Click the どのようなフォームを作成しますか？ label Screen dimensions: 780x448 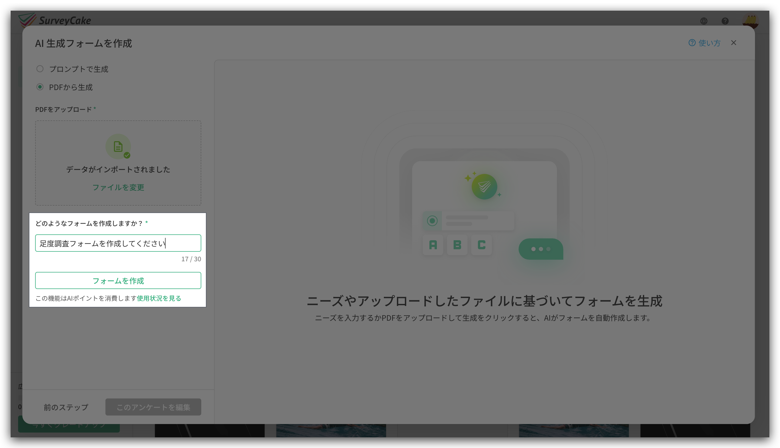pos(89,223)
